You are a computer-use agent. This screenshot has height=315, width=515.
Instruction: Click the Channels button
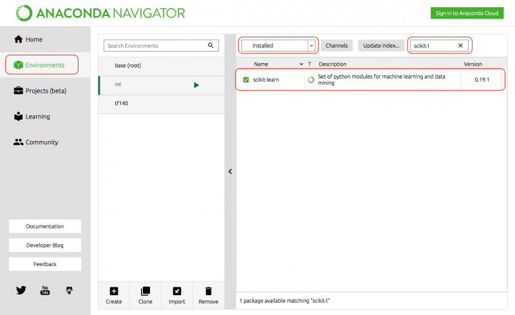click(337, 46)
